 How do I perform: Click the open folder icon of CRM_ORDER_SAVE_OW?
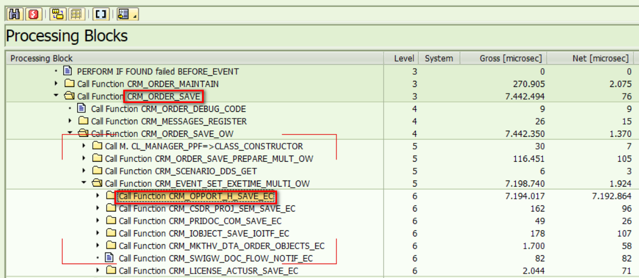pyautogui.click(x=83, y=133)
